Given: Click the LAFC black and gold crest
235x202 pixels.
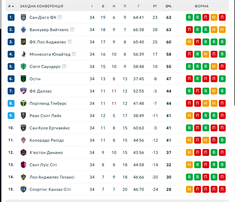Looking at the screenshot, I should pyautogui.click(x=23, y=42).
